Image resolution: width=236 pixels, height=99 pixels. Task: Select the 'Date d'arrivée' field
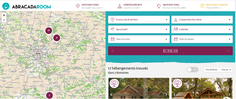click(139, 39)
